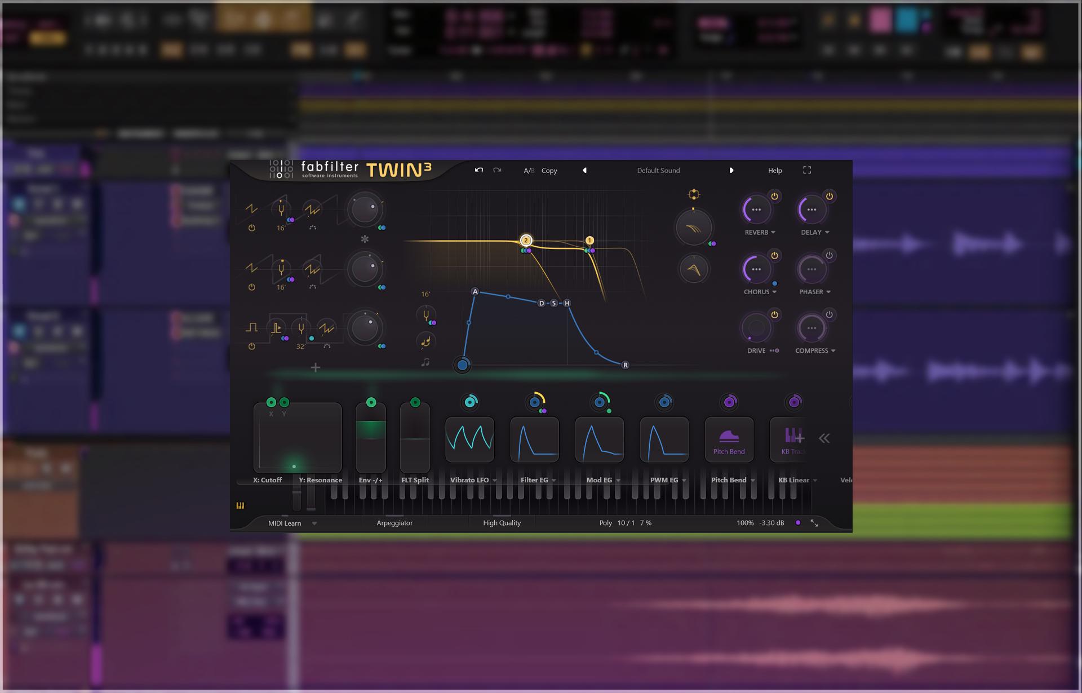Open the DELAY dropdown
The height and width of the screenshot is (693, 1082).
tap(815, 232)
